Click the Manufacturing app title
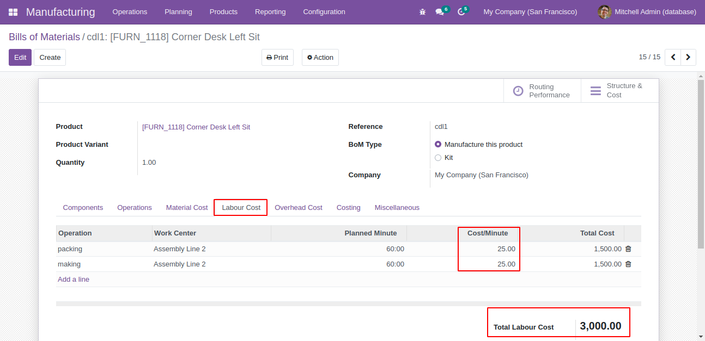Image resolution: width=705 pixels, height=341 pixels. coord(60,12)
